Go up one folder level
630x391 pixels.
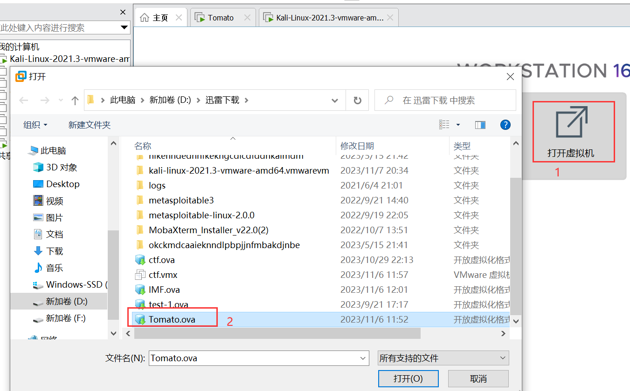[75, 100]
